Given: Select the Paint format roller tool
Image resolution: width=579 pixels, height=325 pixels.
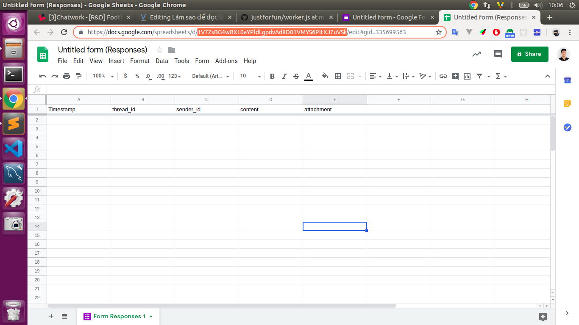Looking at the screenshot, I should (x=78, y=76).
